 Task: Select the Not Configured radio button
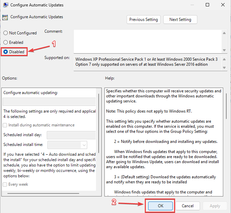tap(5, 33)
